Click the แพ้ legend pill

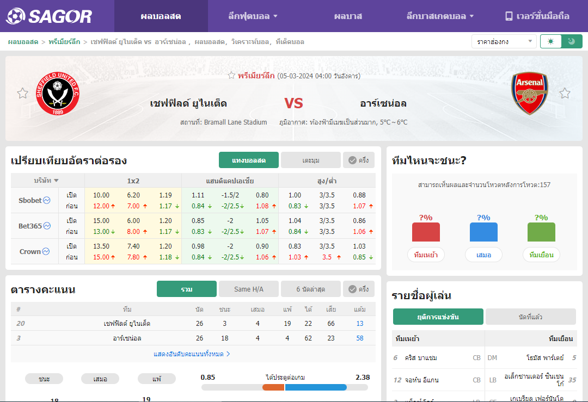[x=157, y=379]
